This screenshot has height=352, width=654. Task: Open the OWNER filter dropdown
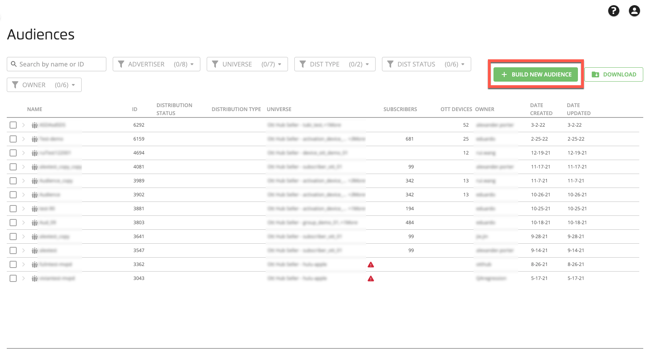(x=44, y=85)
